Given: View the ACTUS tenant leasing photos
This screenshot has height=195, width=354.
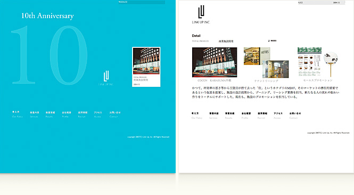Looking at the screenshot, I should [x=266, y=62].
